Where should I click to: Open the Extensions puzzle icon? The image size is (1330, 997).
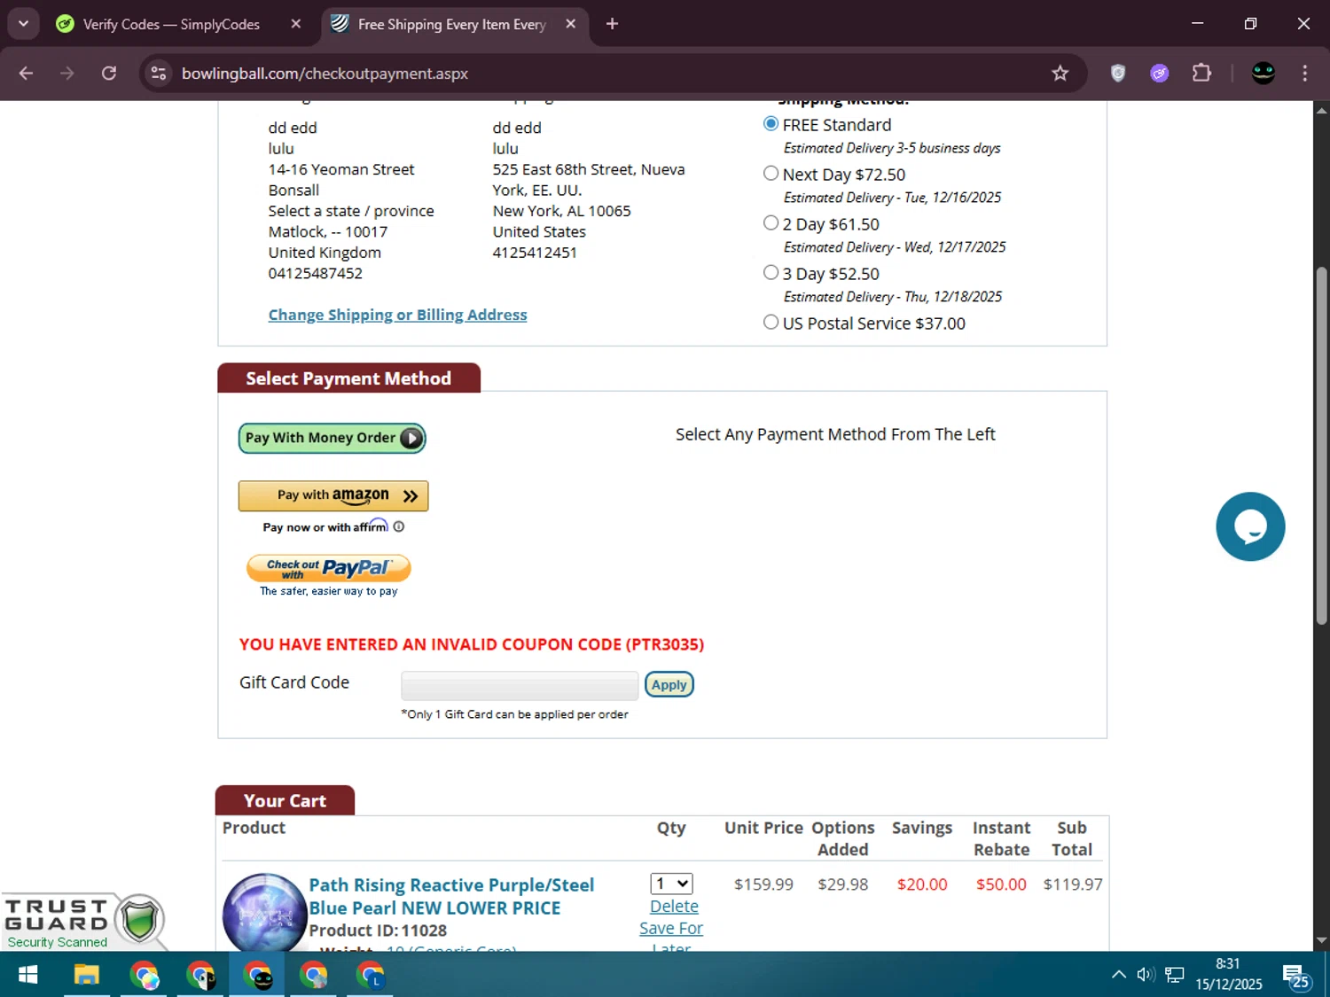pyautogui.click(x=1201, y=74)
